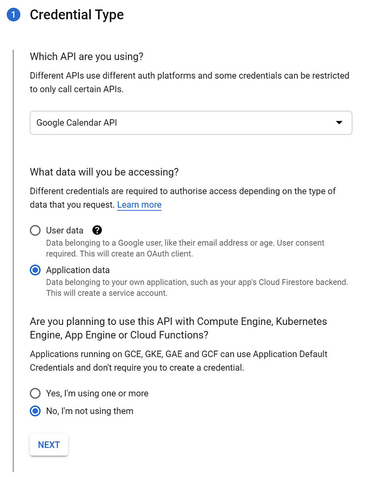The image size is (369, 477).
Task: Choose "Yes, I'm using one or more"
Action: pos(35,393)
